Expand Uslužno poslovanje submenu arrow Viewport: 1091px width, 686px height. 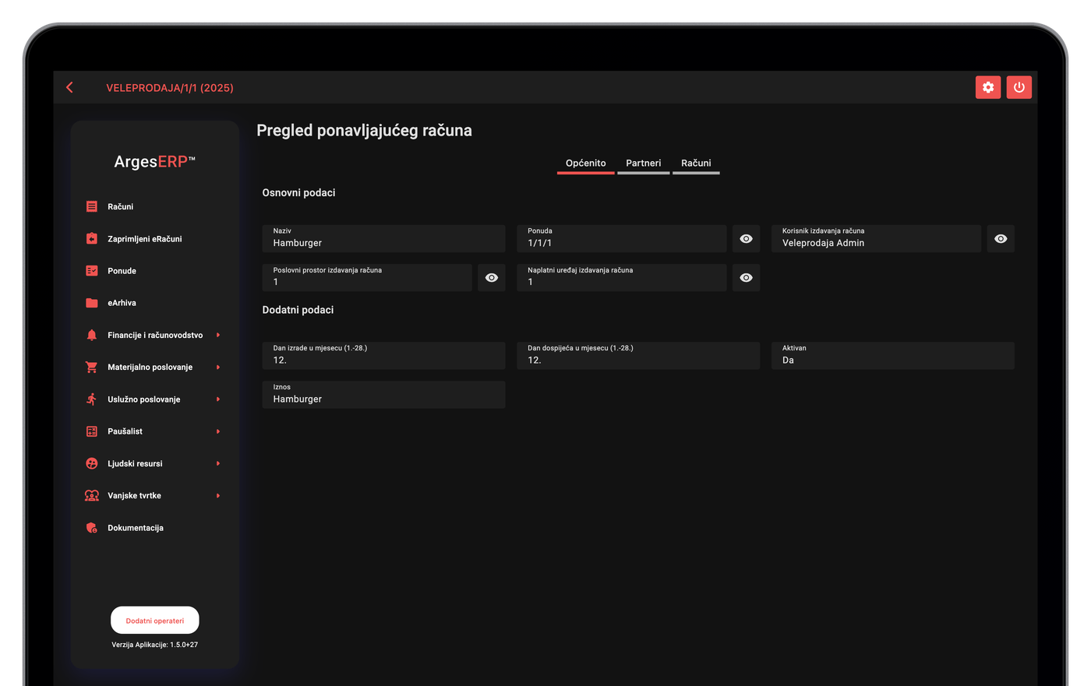tap(218, 399)
